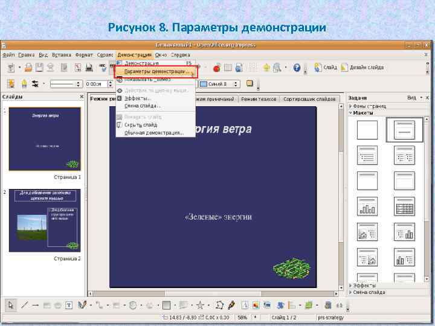435x326 pixels.
Task: Click the Edit Points icon
Action: pos(220,305)
